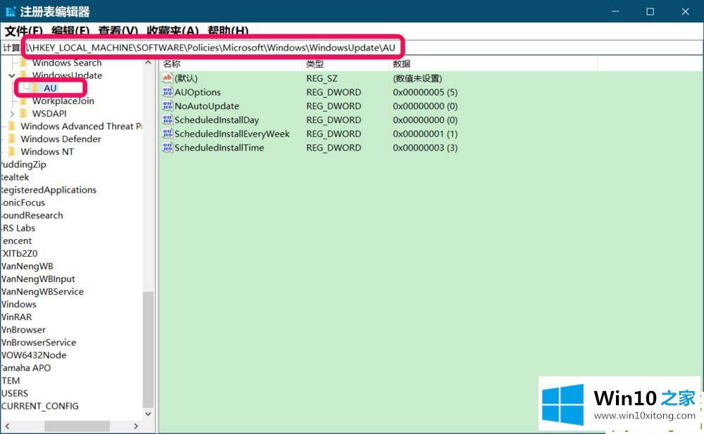Click the (数值未设置) data cell

point(417,78)
